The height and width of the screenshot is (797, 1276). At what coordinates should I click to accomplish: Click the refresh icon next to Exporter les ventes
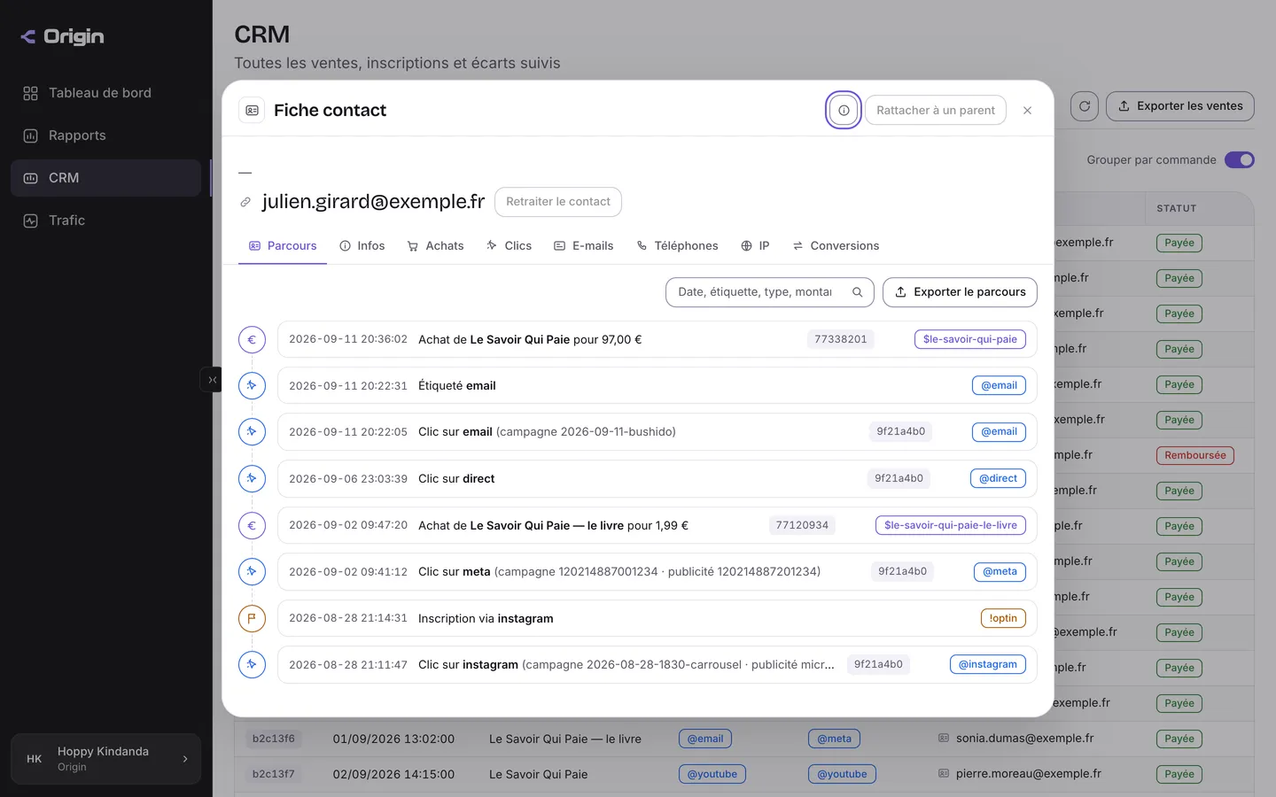coord(1085,106)
